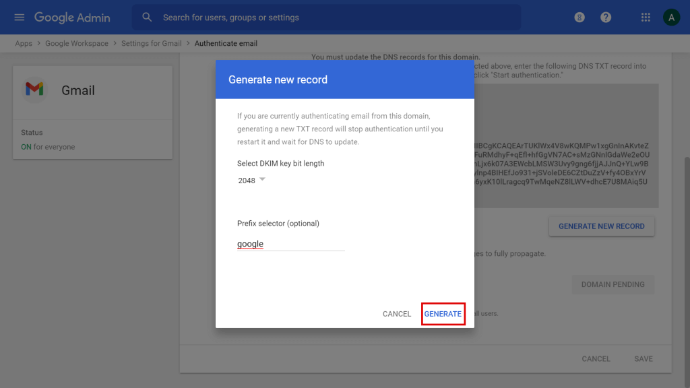Click the search magnifier icon
The width and height of the screenshot is (690, 388).
(147, 17)
